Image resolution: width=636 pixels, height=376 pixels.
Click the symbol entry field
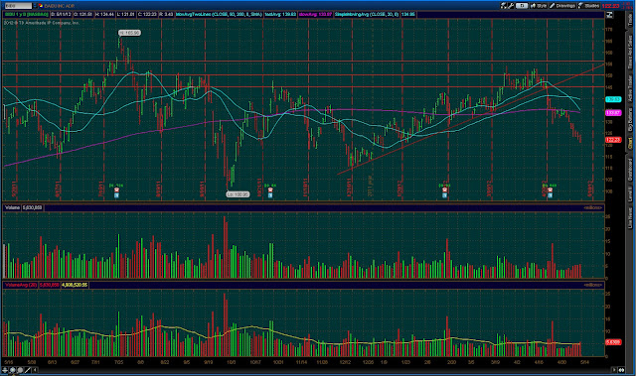pos(18,6)
